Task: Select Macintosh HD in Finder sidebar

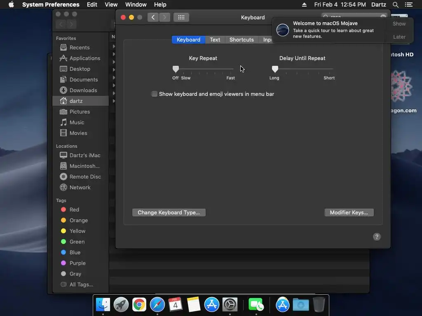Action: (84, 166)
